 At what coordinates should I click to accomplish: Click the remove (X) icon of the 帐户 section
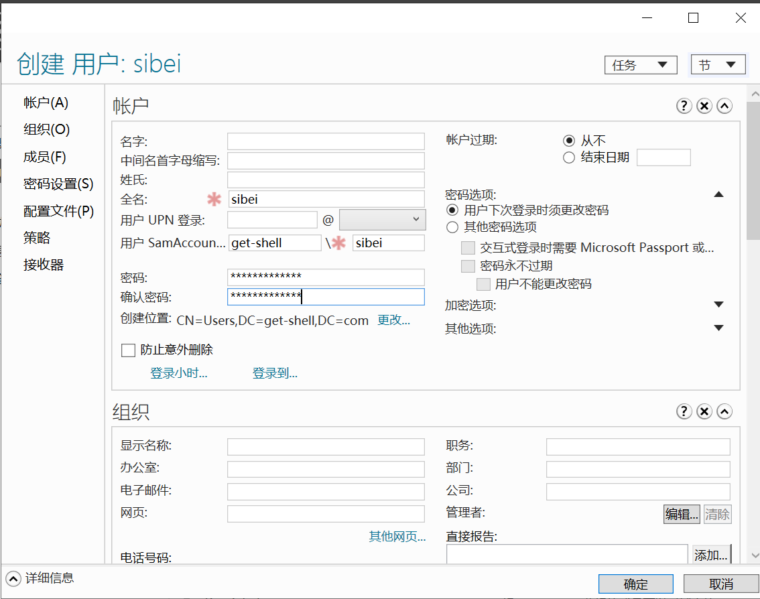pos(704,105)
